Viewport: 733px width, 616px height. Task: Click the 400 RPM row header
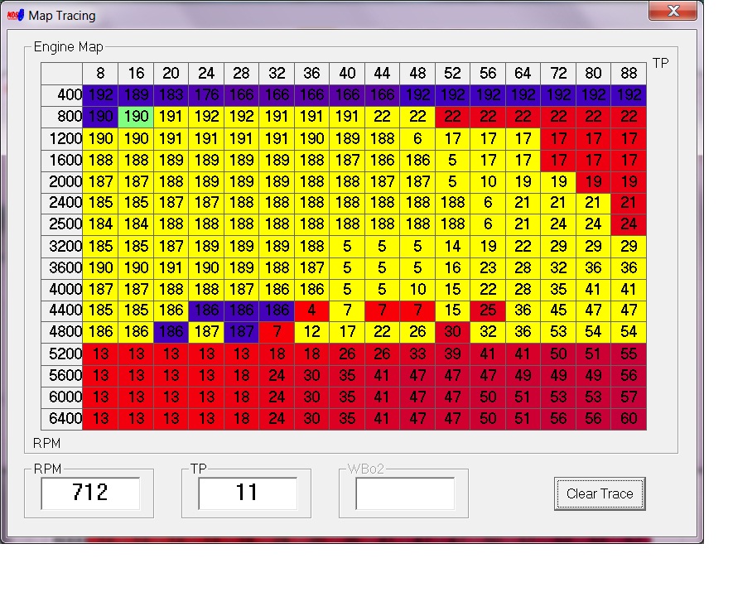coord(62,95)
